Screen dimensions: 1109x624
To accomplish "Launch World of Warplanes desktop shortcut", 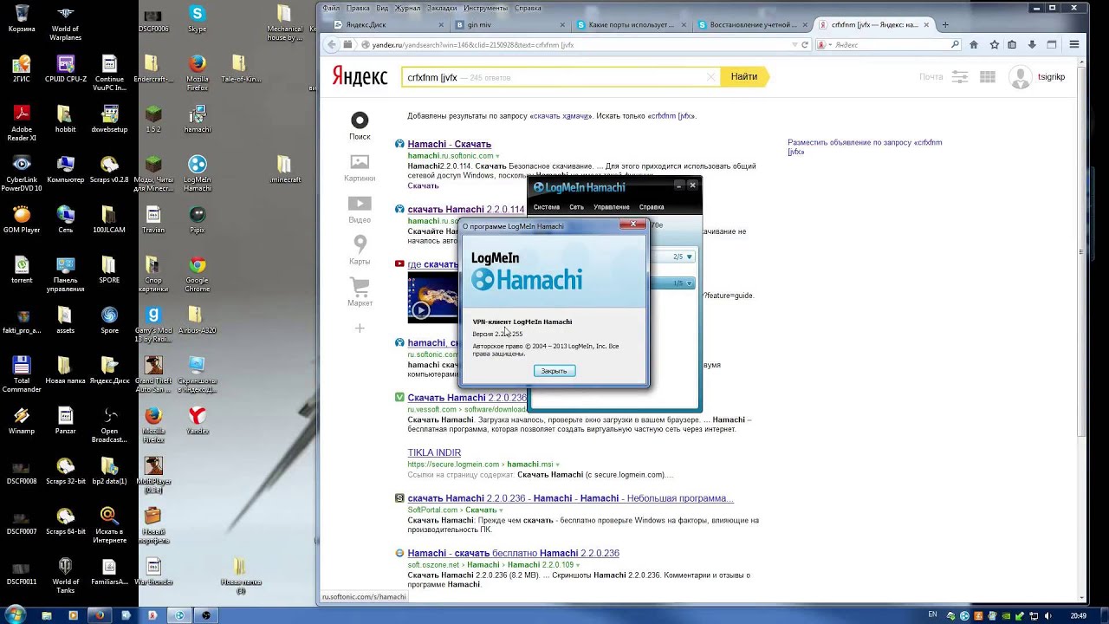I will (66, 23).
